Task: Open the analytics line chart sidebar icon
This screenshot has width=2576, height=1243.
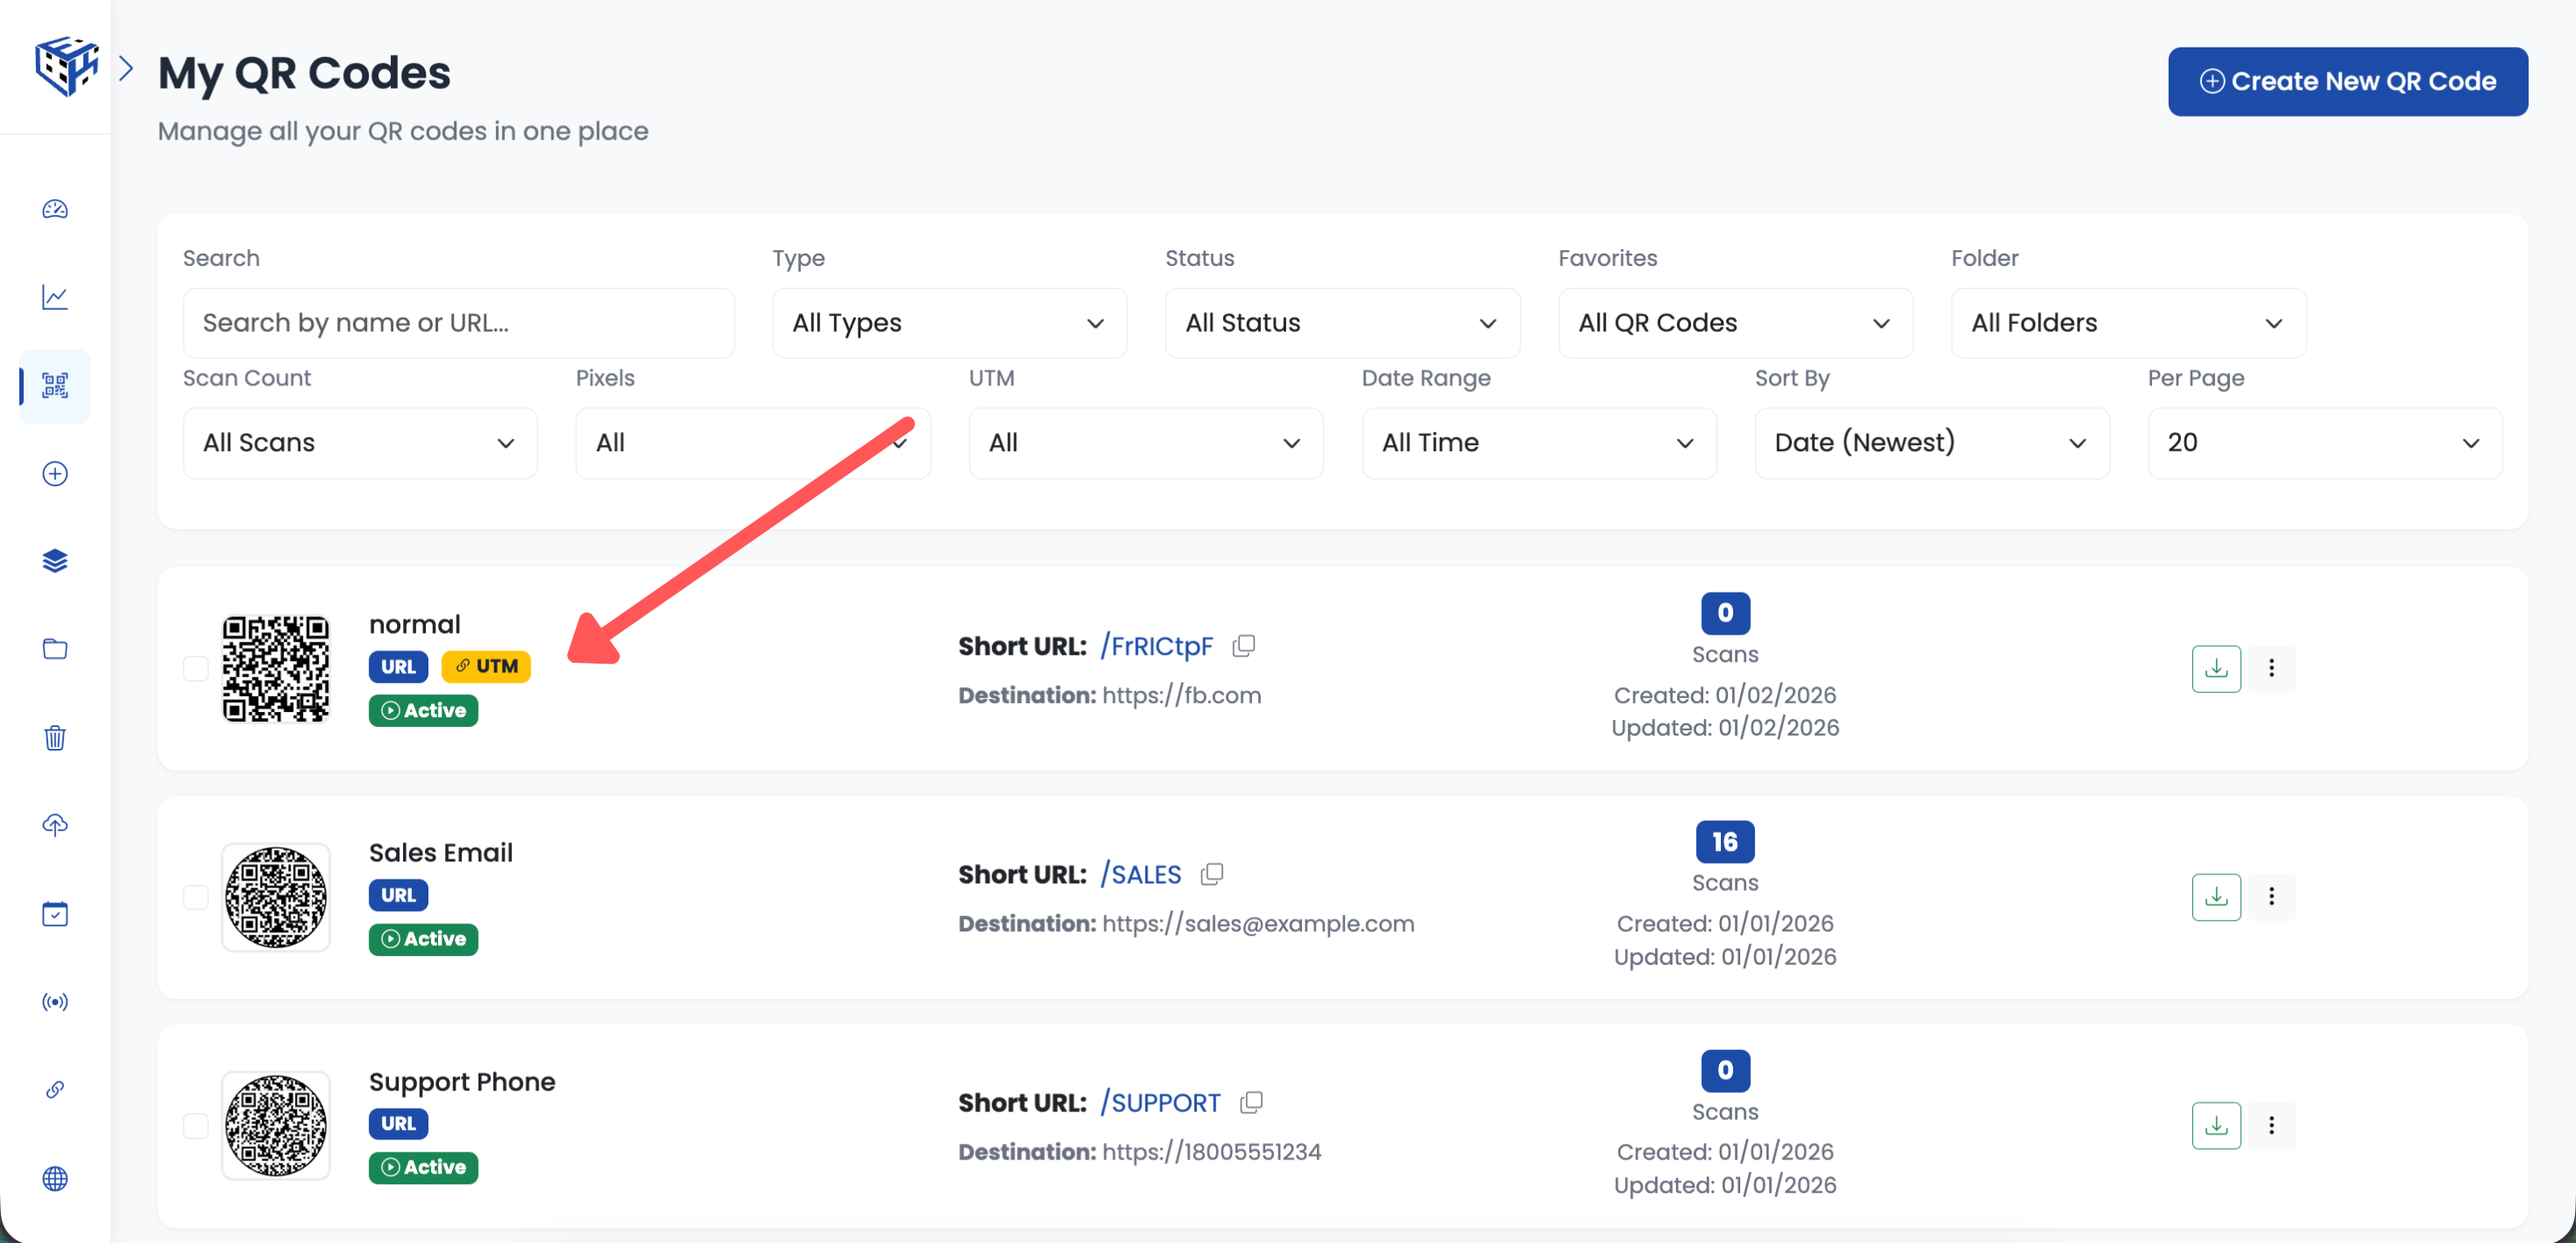Action: [x=55, y=297]
